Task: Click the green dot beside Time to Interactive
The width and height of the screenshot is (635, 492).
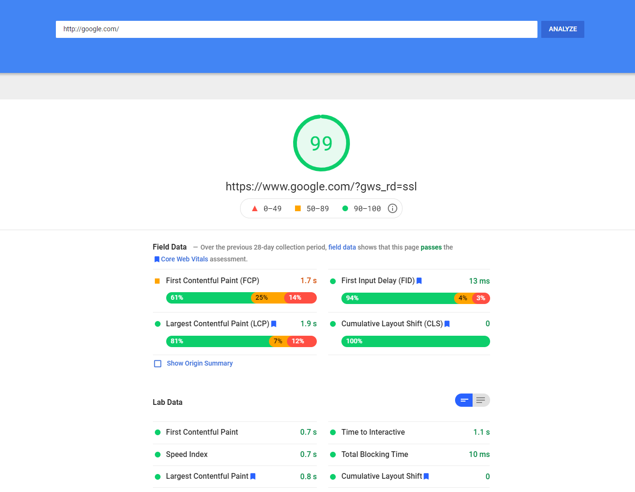Action: 333,432
